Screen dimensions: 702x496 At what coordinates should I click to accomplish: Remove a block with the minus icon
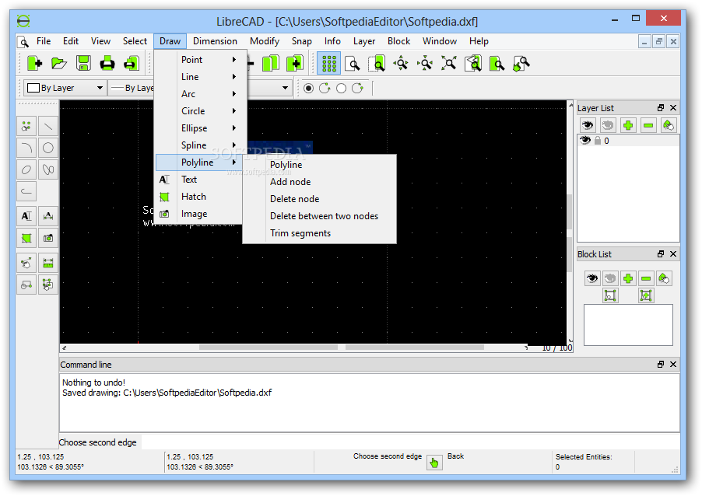[646, 278]
